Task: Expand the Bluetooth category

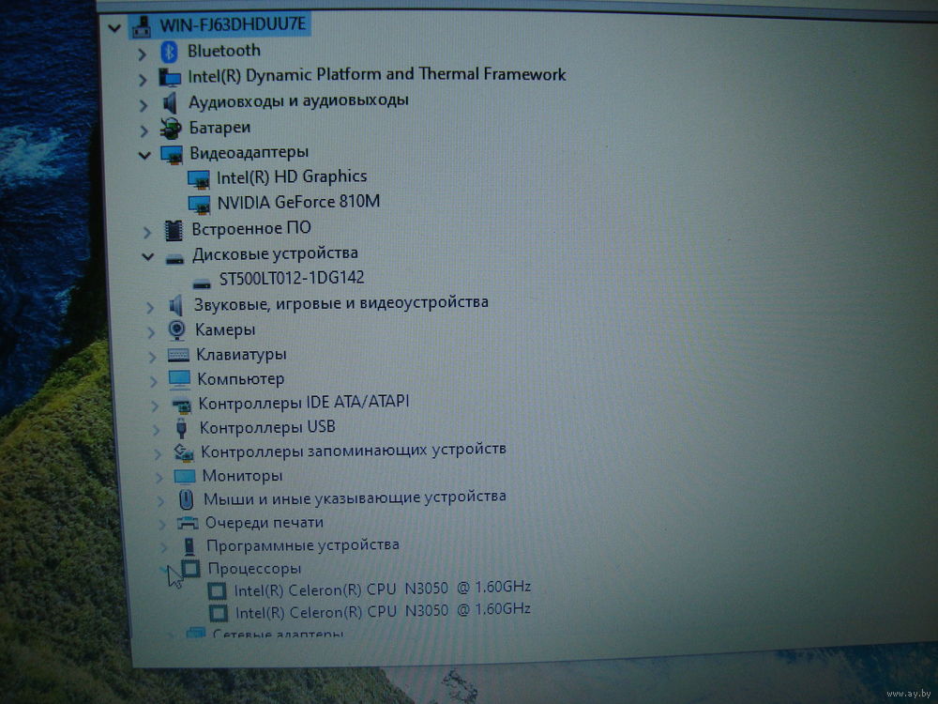Action: [x=143, y=55]
